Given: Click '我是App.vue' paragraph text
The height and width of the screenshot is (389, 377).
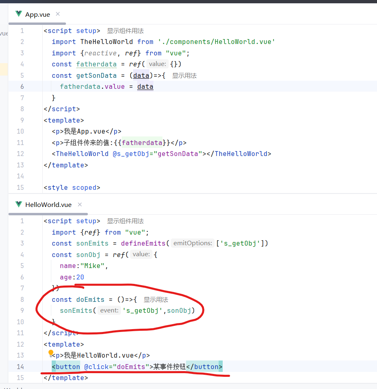Looking at the screenshot, I should coord(85,132).
